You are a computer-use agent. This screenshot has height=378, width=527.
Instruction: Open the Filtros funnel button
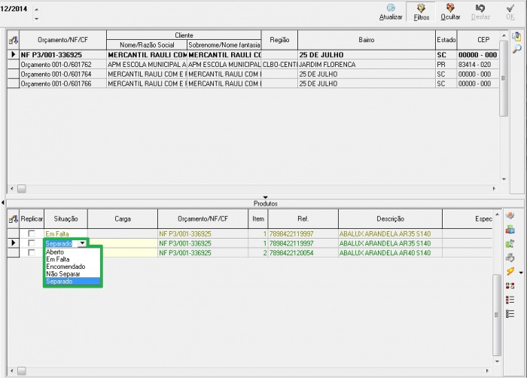[x=421, y=8]
